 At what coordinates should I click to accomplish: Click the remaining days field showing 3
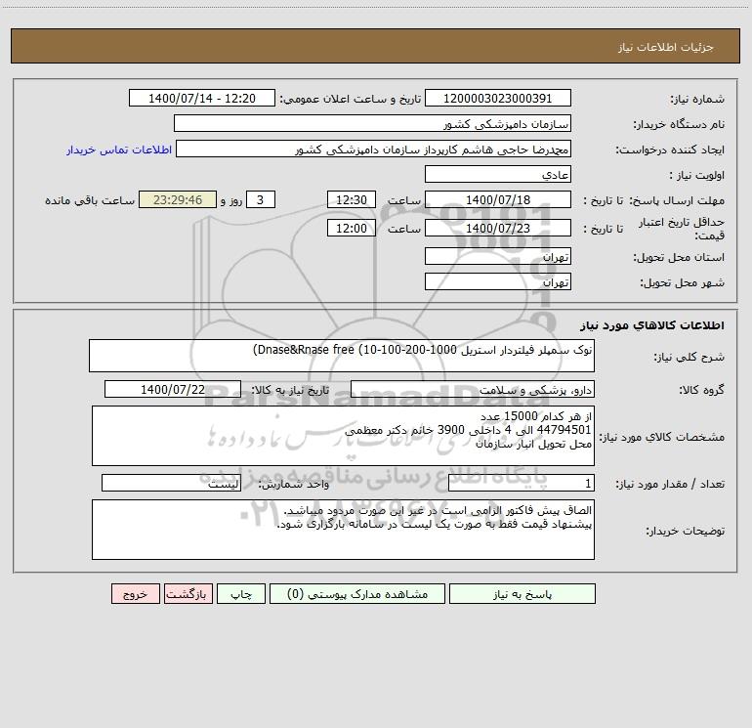click(261, 199)
